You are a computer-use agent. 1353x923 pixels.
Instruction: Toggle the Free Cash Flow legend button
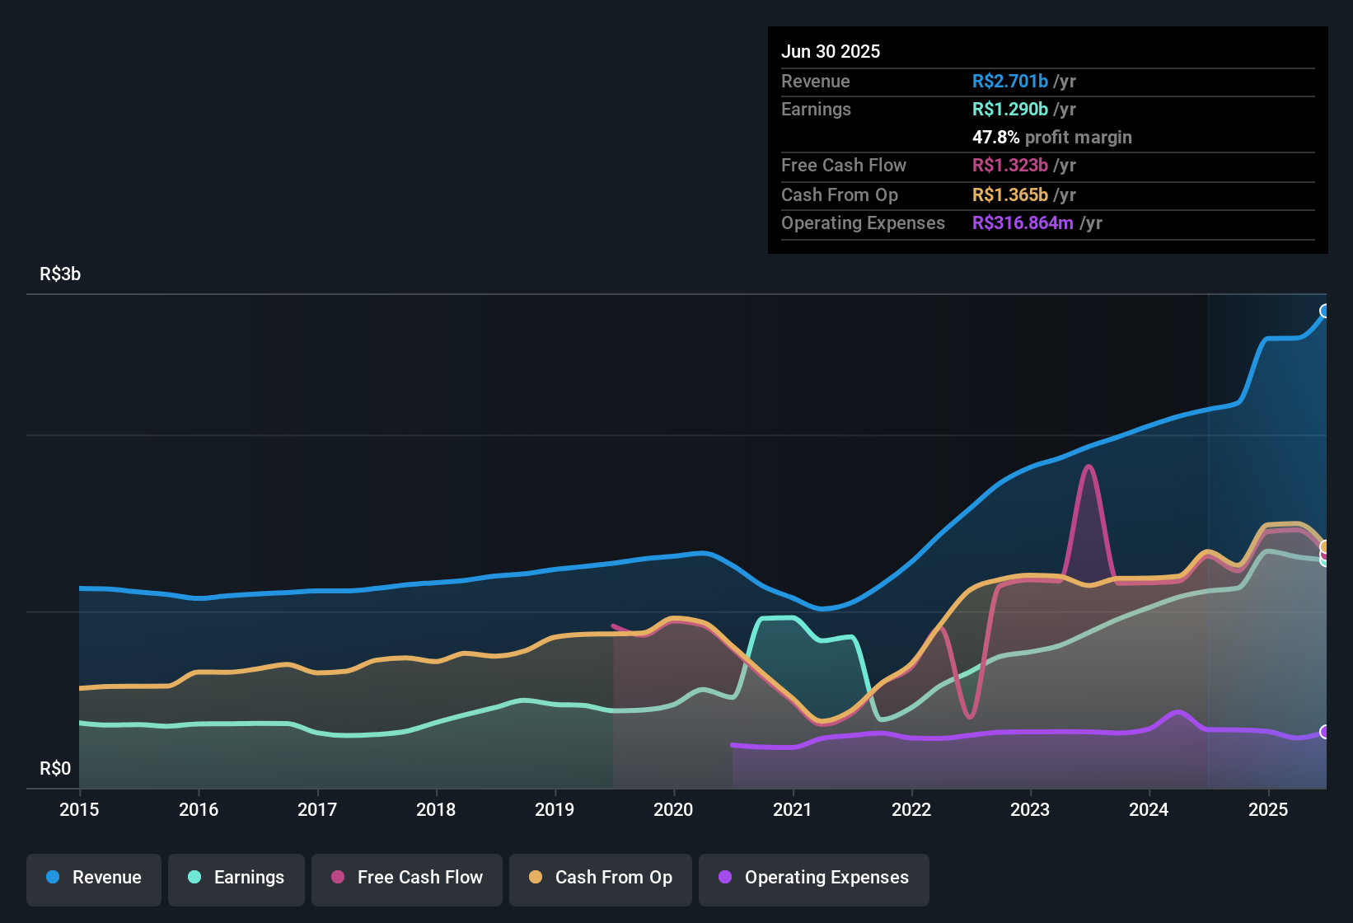407,879
